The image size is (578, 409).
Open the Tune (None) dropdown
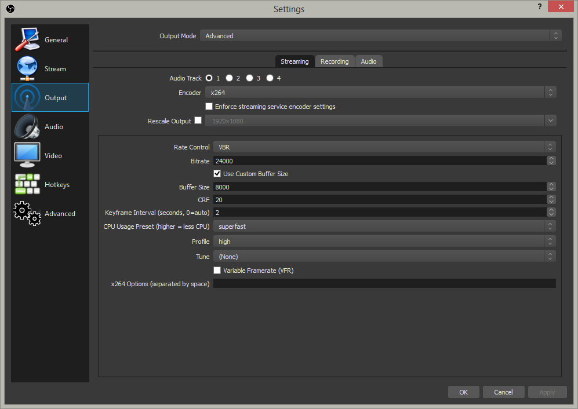[x=384, y=257]
